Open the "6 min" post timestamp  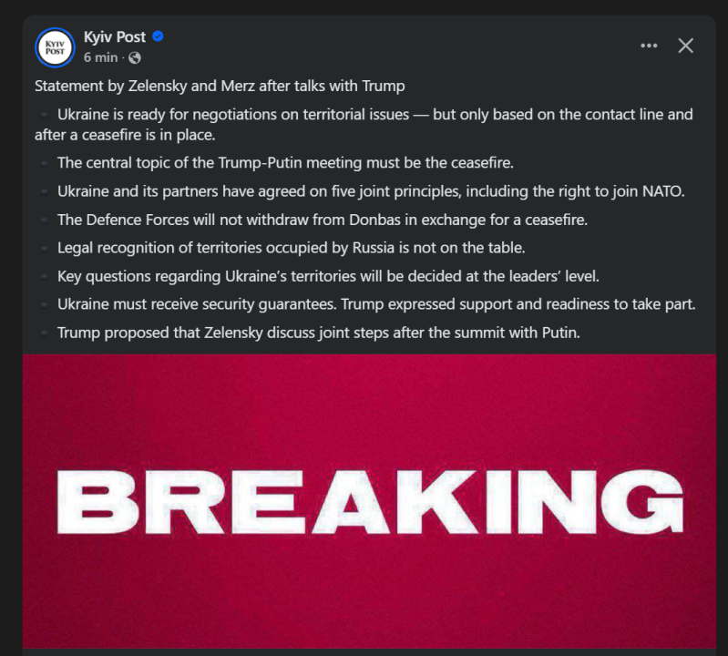coord(100,57)
